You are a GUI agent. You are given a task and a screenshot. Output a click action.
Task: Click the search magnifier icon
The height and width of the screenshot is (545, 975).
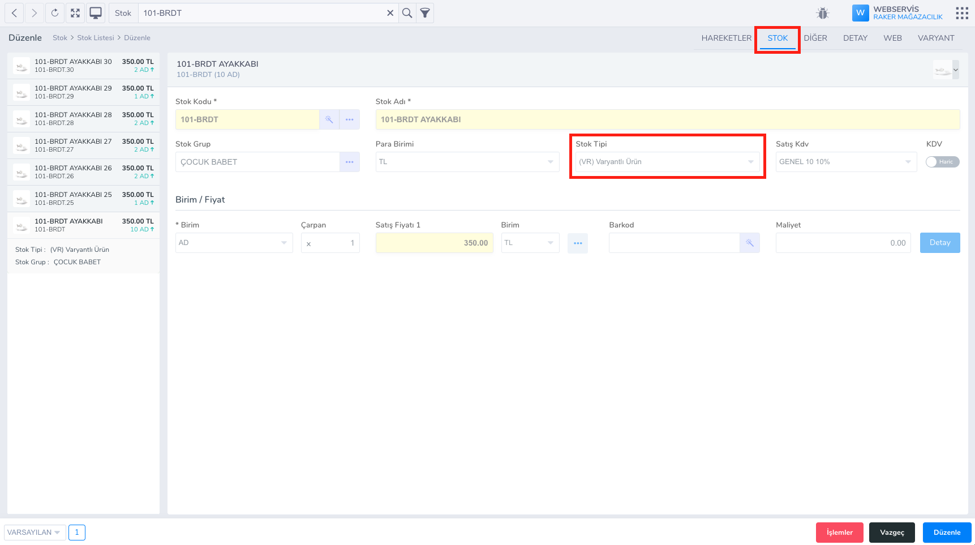(x=407, y=13)
